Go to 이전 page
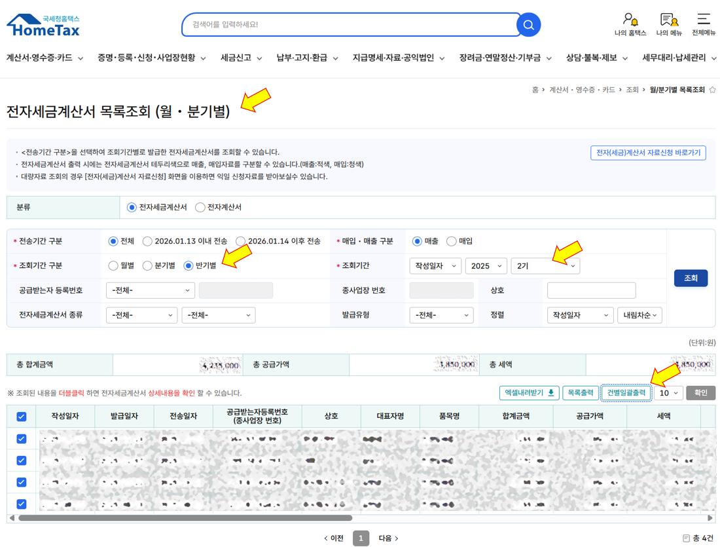720x547 pixels. [334, 538]
